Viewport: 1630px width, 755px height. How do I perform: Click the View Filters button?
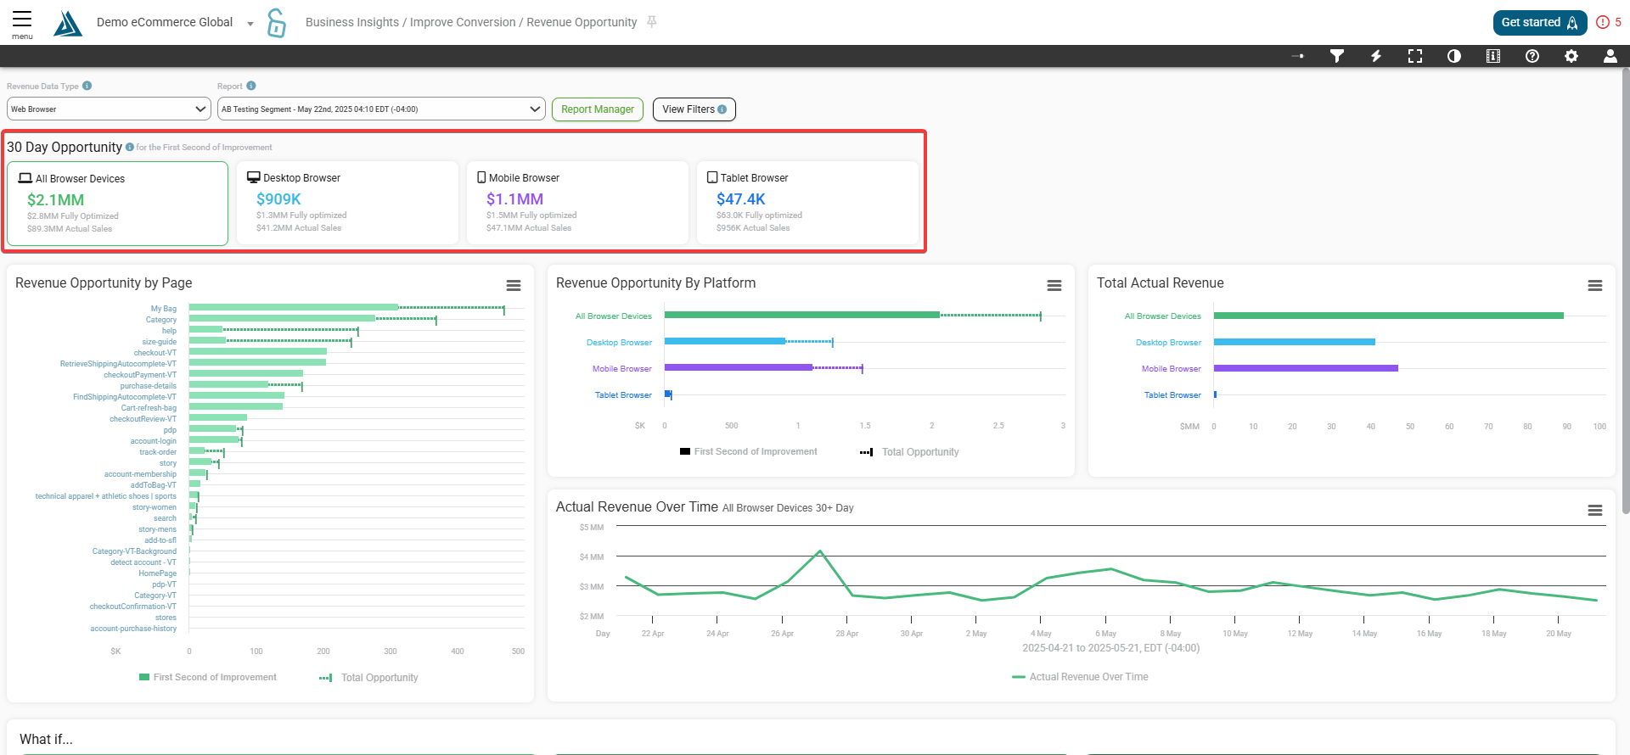[694, 109]
